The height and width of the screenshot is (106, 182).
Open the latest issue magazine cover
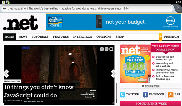point(135,63)
